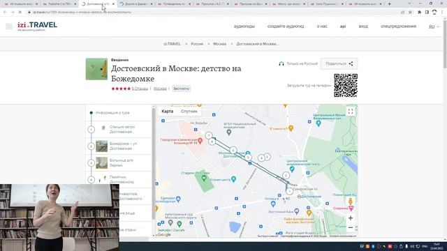447x251 pixels.
Task: Select Станция метро Достоевская stop
Action: [x=119, y=130]
